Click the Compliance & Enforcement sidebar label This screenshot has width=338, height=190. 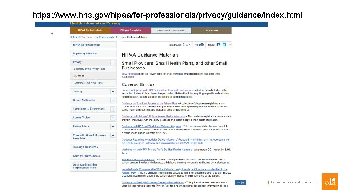[x=89, y=109]
